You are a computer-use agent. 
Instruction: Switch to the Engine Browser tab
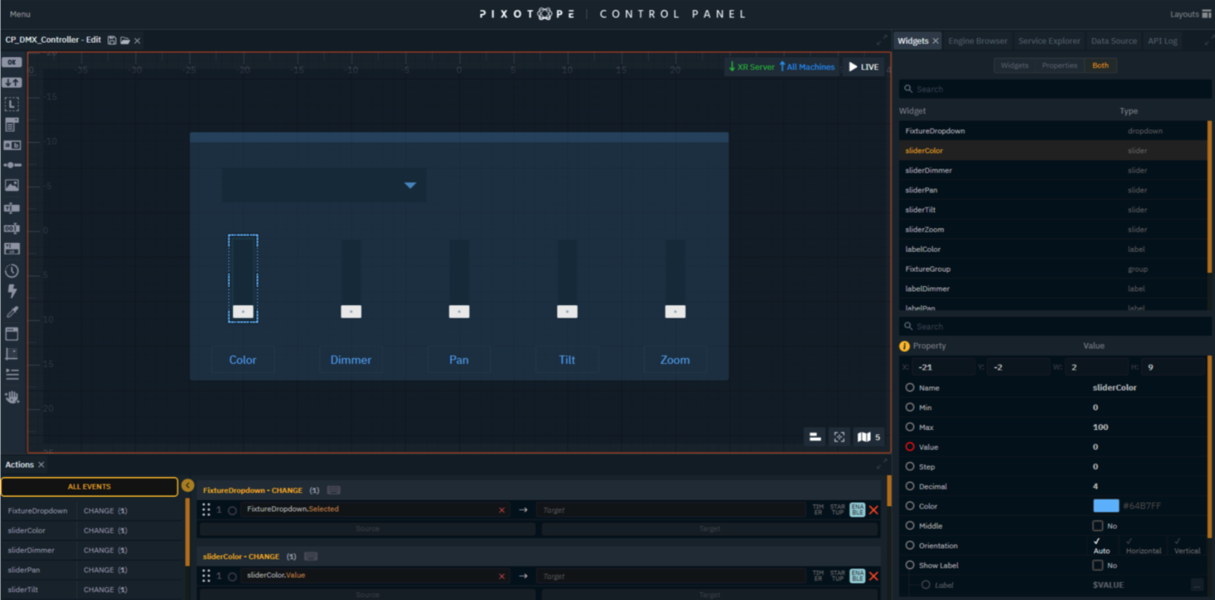click(x=977, y=41)
